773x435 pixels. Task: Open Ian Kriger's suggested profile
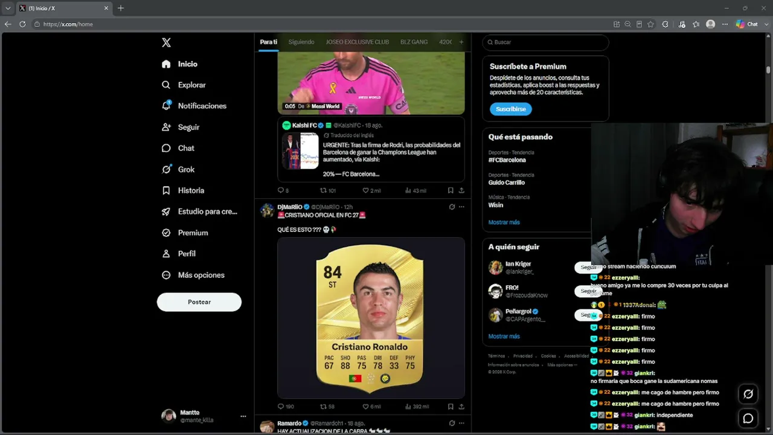[x=518, y=264]
